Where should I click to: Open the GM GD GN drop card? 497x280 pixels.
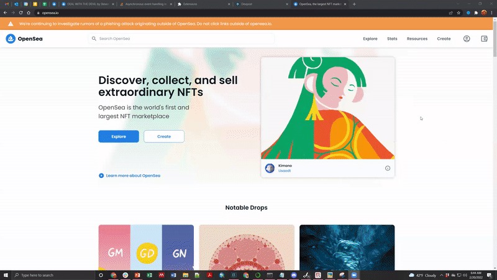[146, 248]
